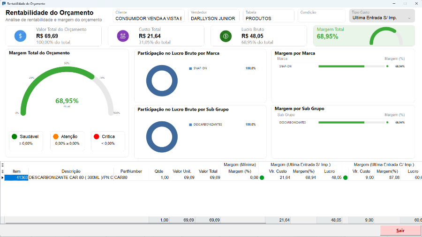The width and height of the screenshot is (422, 237).
Task: Click the grid column options icon beside Item header
Action: [x=2, y=171]
